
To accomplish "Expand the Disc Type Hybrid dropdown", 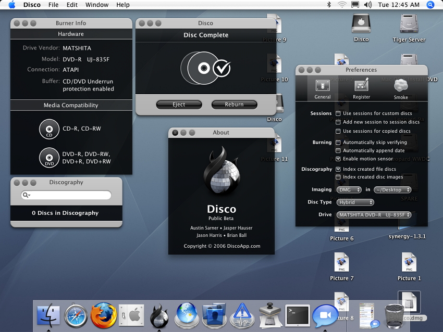I will click(x=355, y=202).
